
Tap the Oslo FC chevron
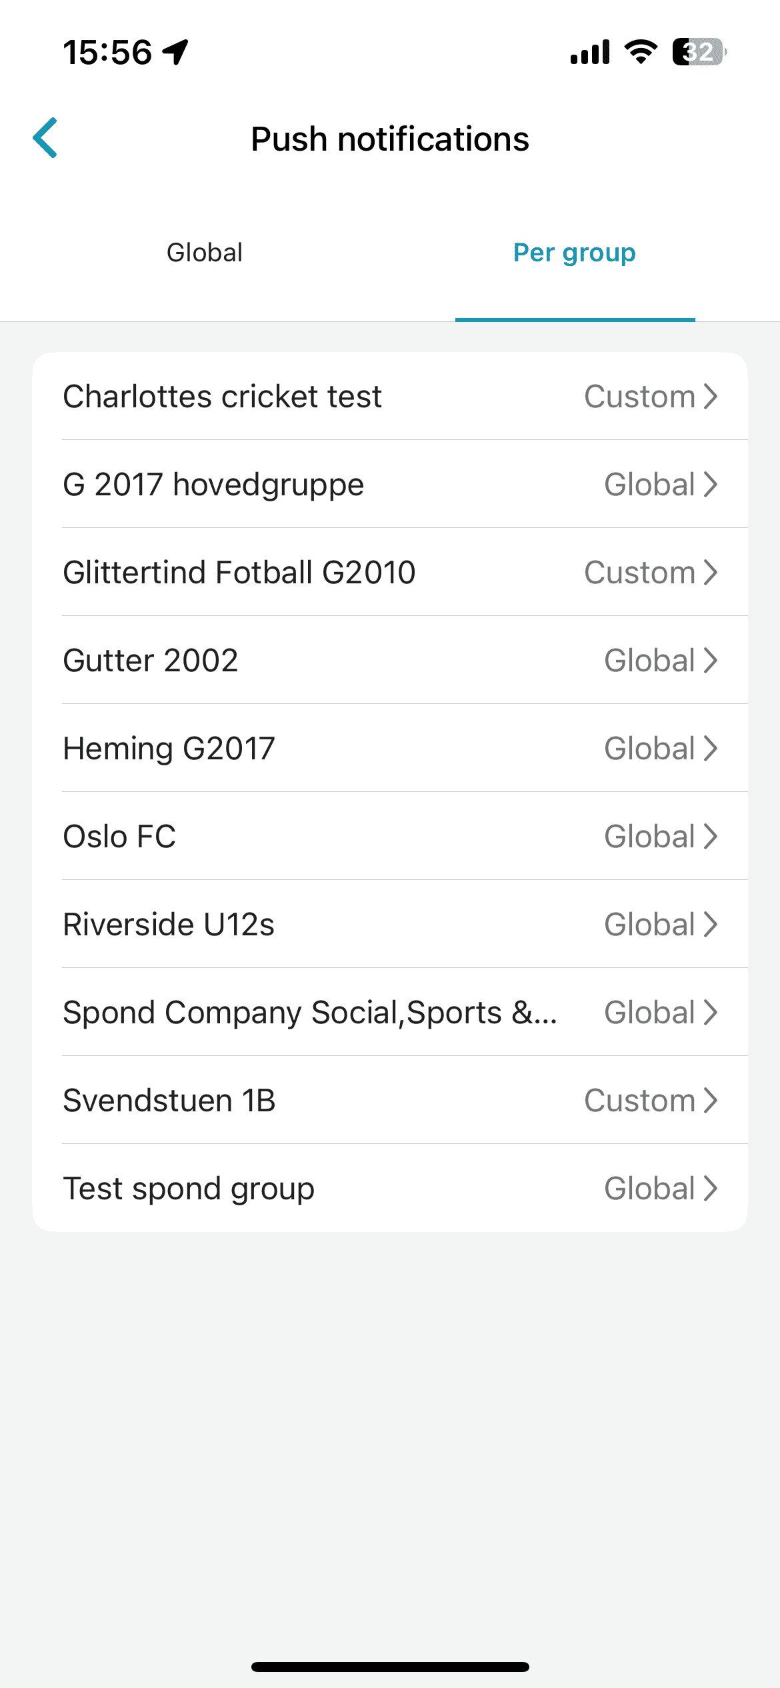point(711,837)
